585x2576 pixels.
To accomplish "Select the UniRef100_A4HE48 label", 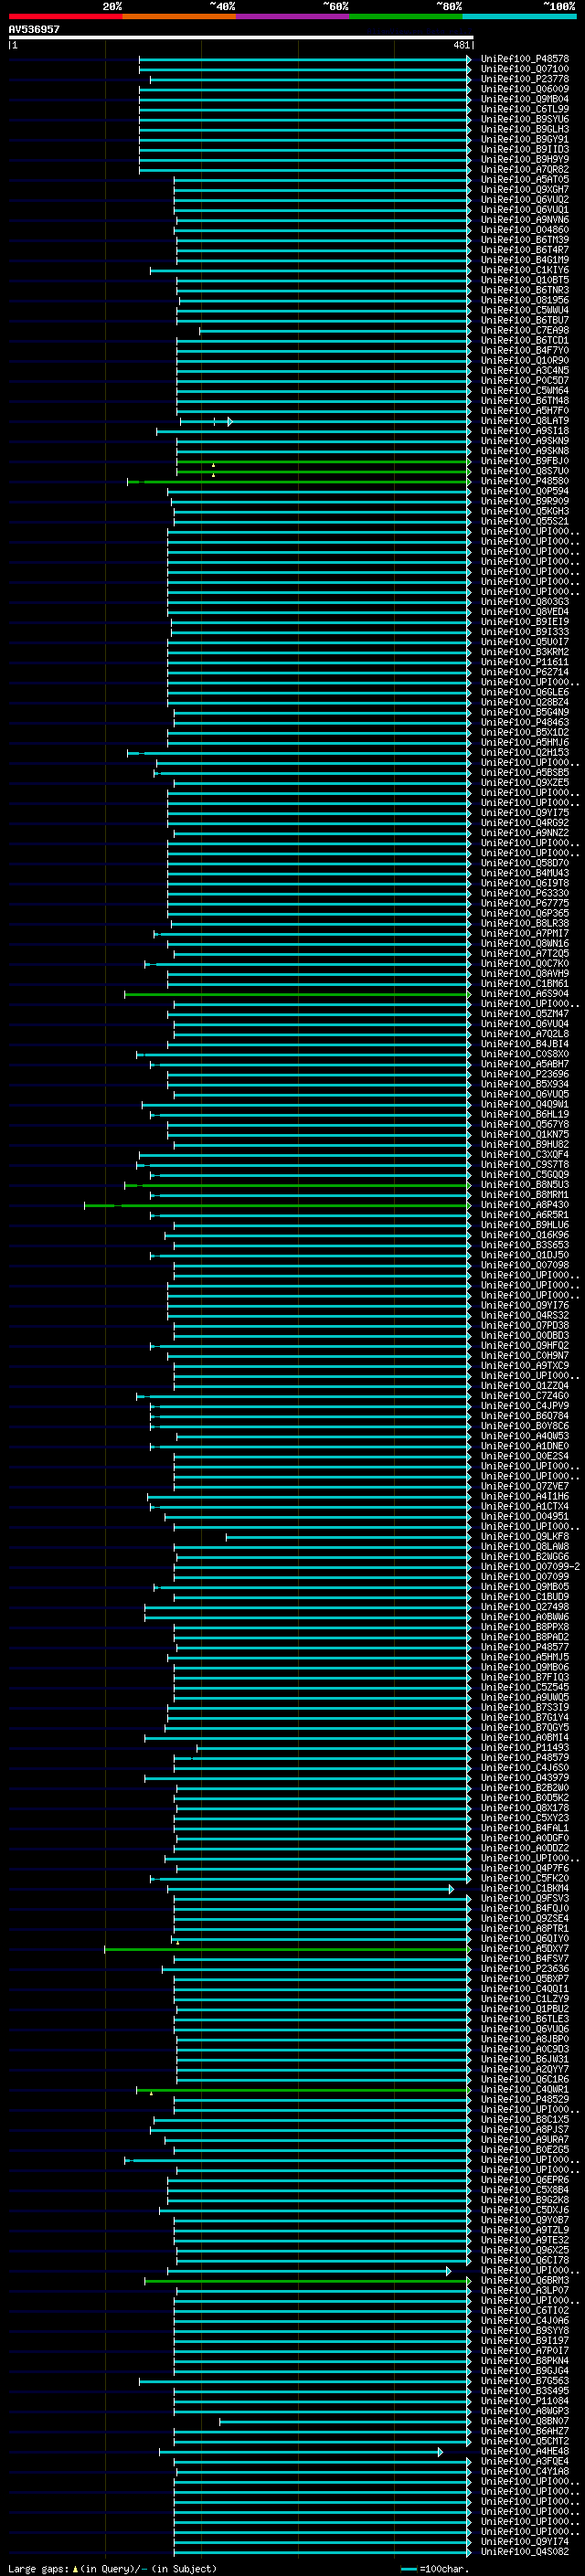I will [525, 2452].
